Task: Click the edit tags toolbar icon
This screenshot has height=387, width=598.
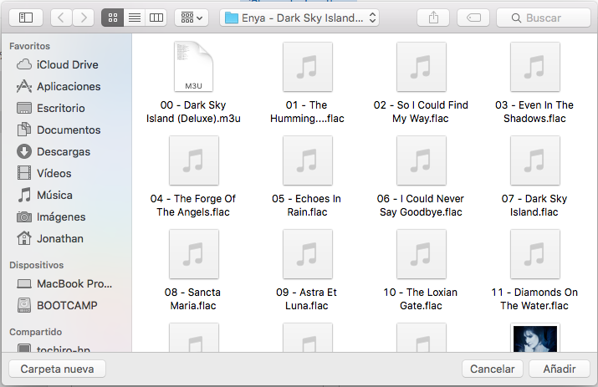Action: 473,18
